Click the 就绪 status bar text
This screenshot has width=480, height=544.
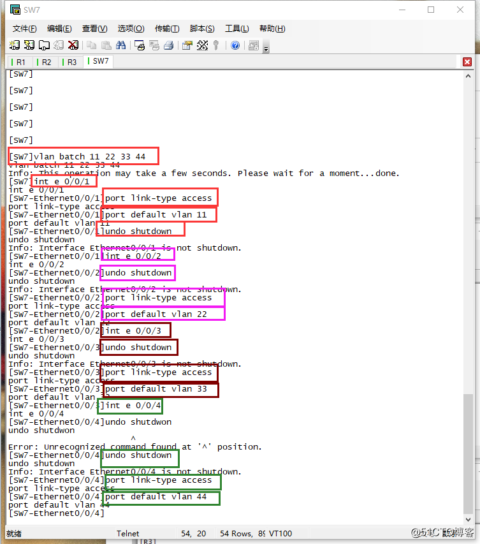(x=14, y=533)
